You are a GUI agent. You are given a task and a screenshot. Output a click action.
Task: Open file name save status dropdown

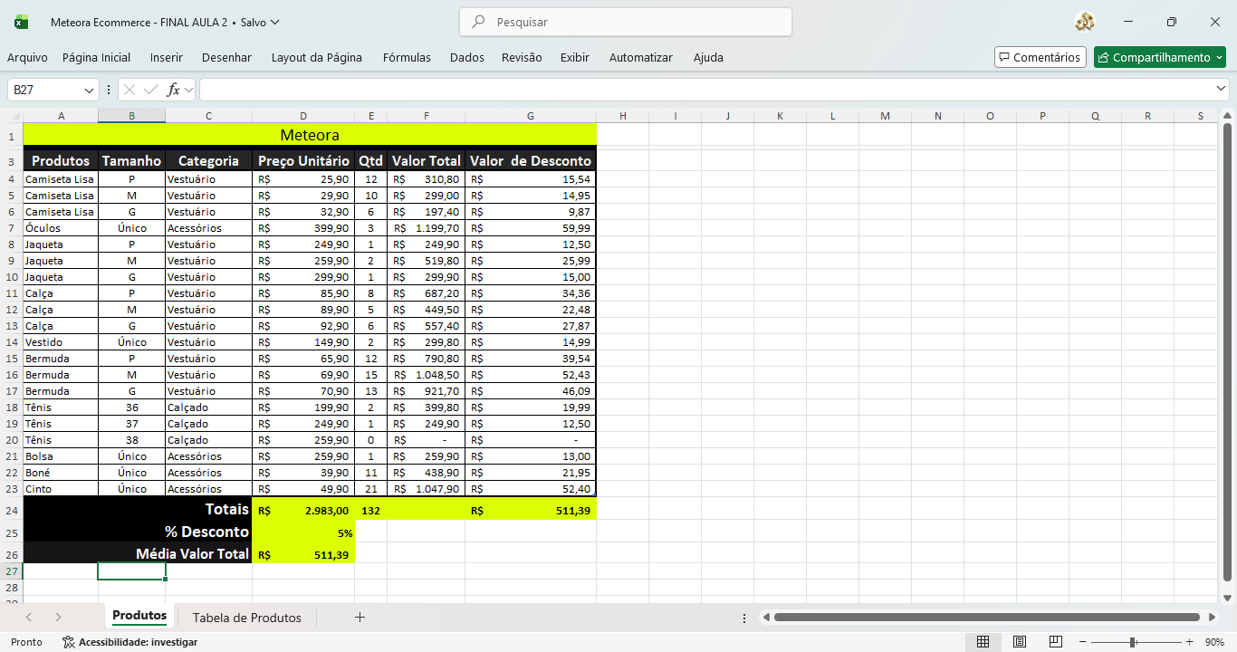click(274, 22)
